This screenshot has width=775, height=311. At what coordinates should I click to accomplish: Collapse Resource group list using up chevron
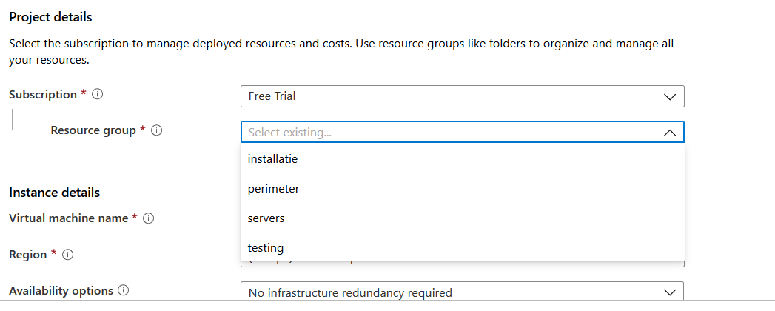click(x=669, y=133)
